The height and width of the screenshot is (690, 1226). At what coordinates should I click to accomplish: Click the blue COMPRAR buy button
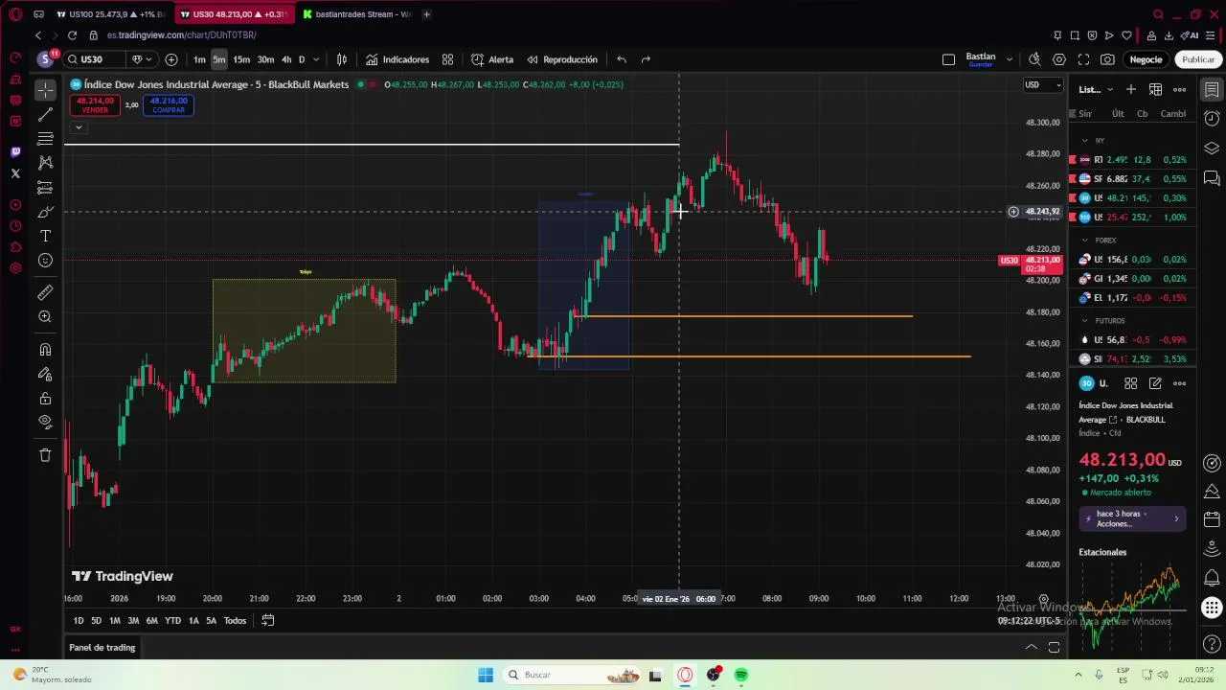click(x=169, y=104)
